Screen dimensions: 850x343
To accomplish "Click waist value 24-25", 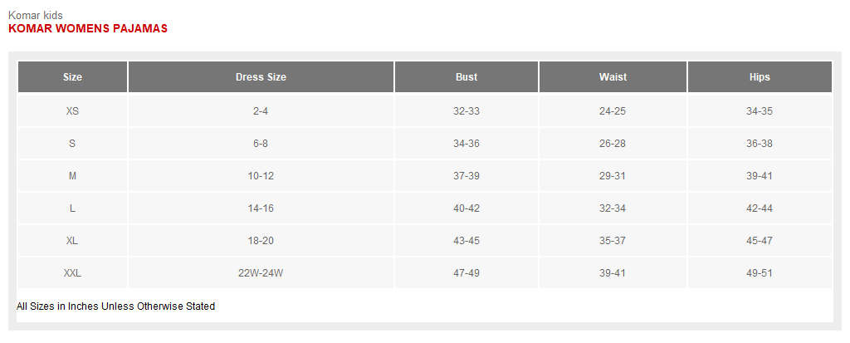I will tap(613, 111).
